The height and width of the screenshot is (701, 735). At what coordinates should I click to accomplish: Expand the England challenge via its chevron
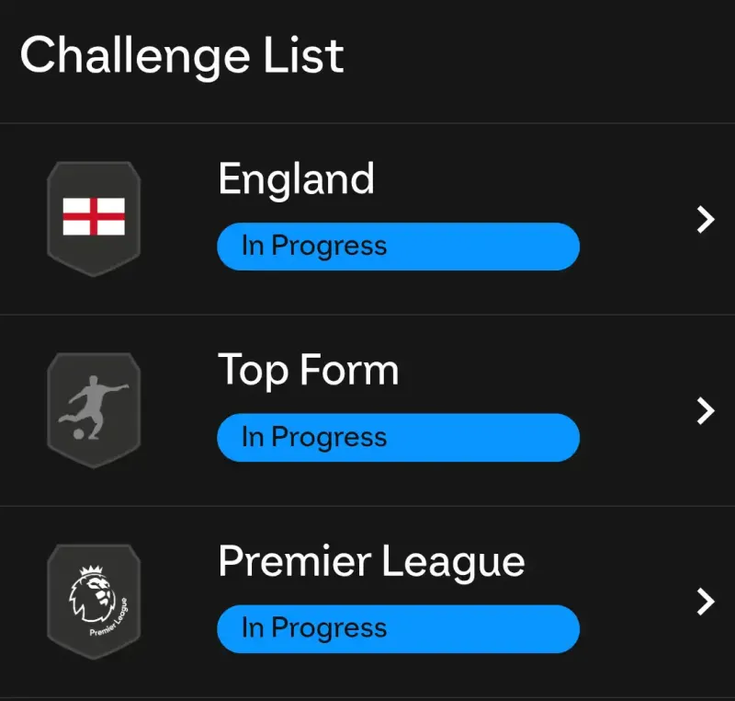[704, 221]
